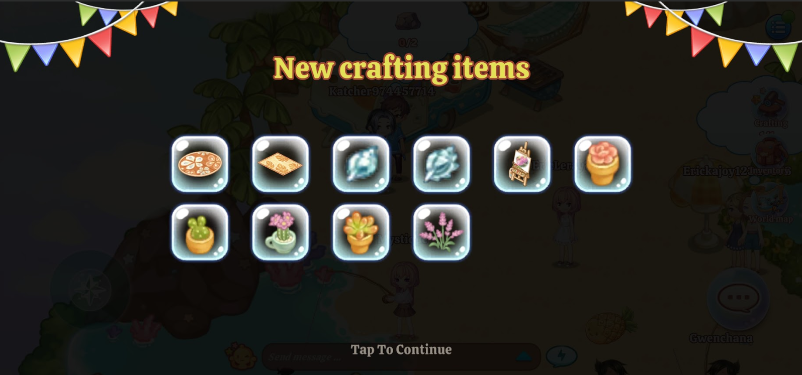Viewport: 802px width, 375px height.
Task: Click the second blue crystal leaf item
Action: [x=441, y=164]
